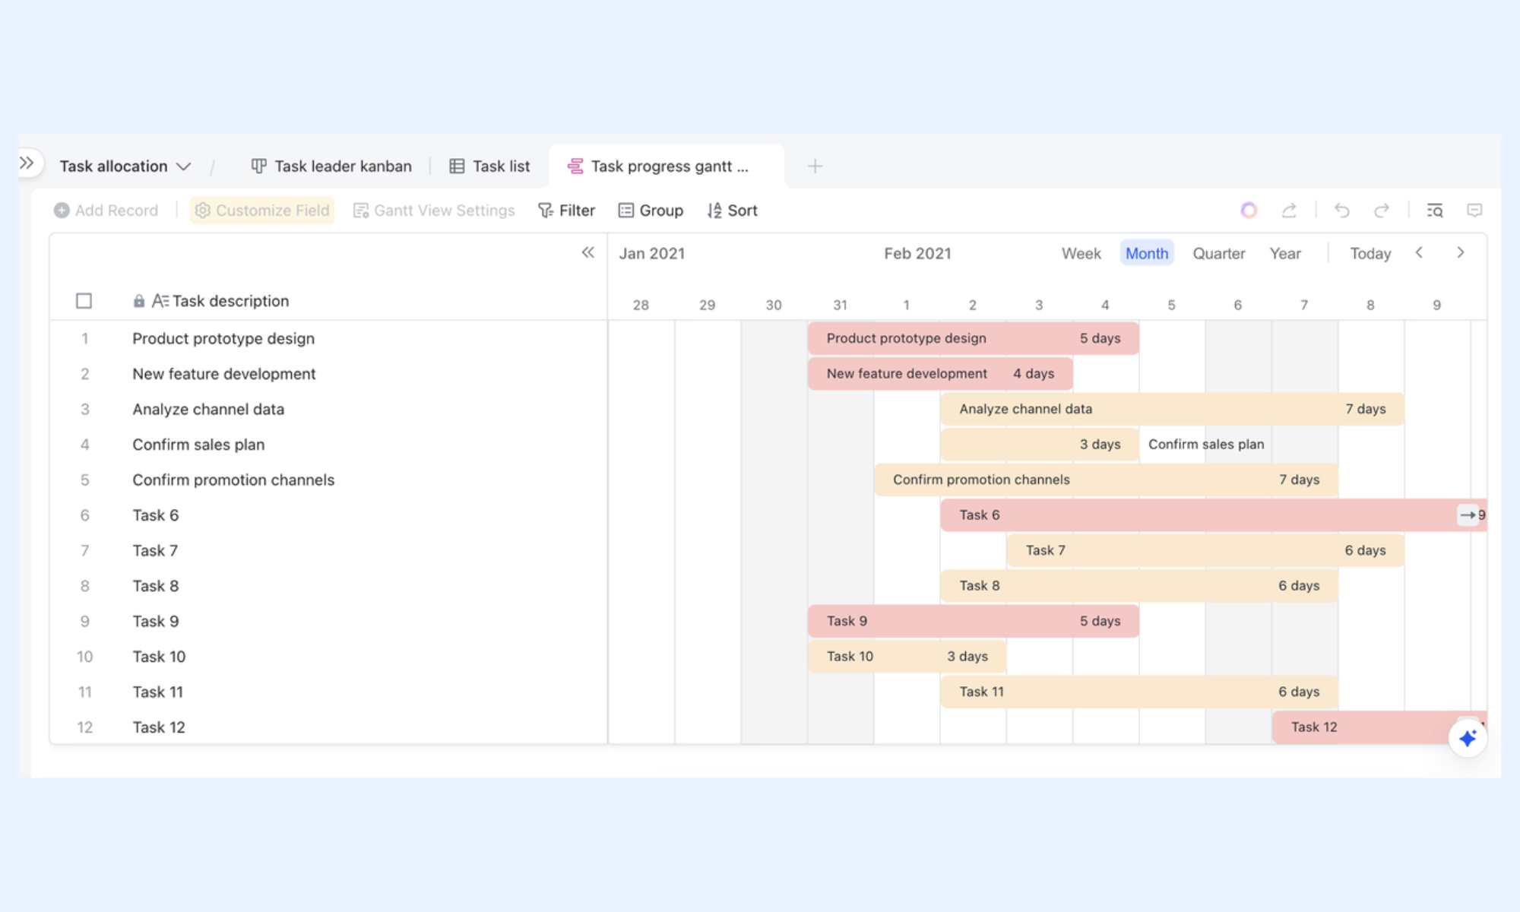Collapse the task list panel with double chevron
Screen dimensions: 1520x912
click(x=587, y=252)
